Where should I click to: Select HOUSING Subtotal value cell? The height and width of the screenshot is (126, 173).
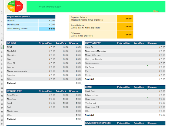click(79, 83)
